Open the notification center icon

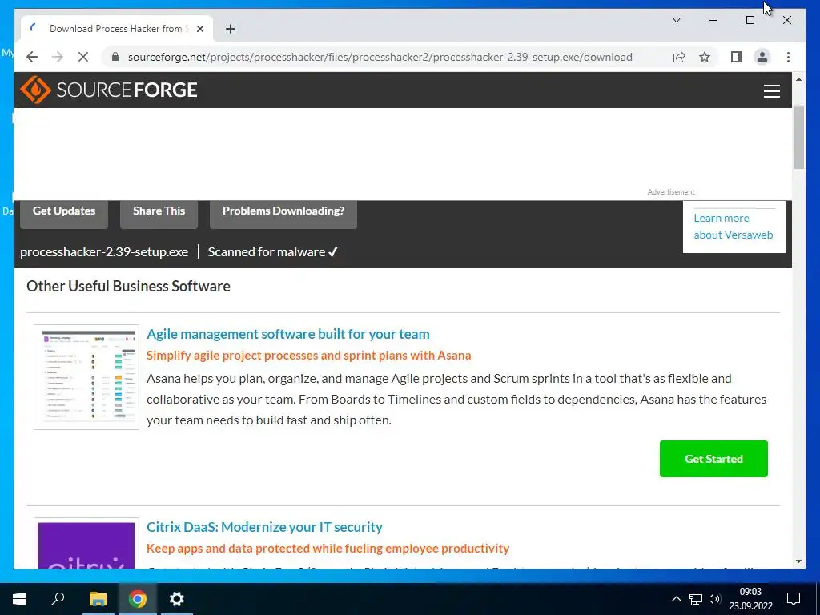pyautogui.click(x=794, y=599)
